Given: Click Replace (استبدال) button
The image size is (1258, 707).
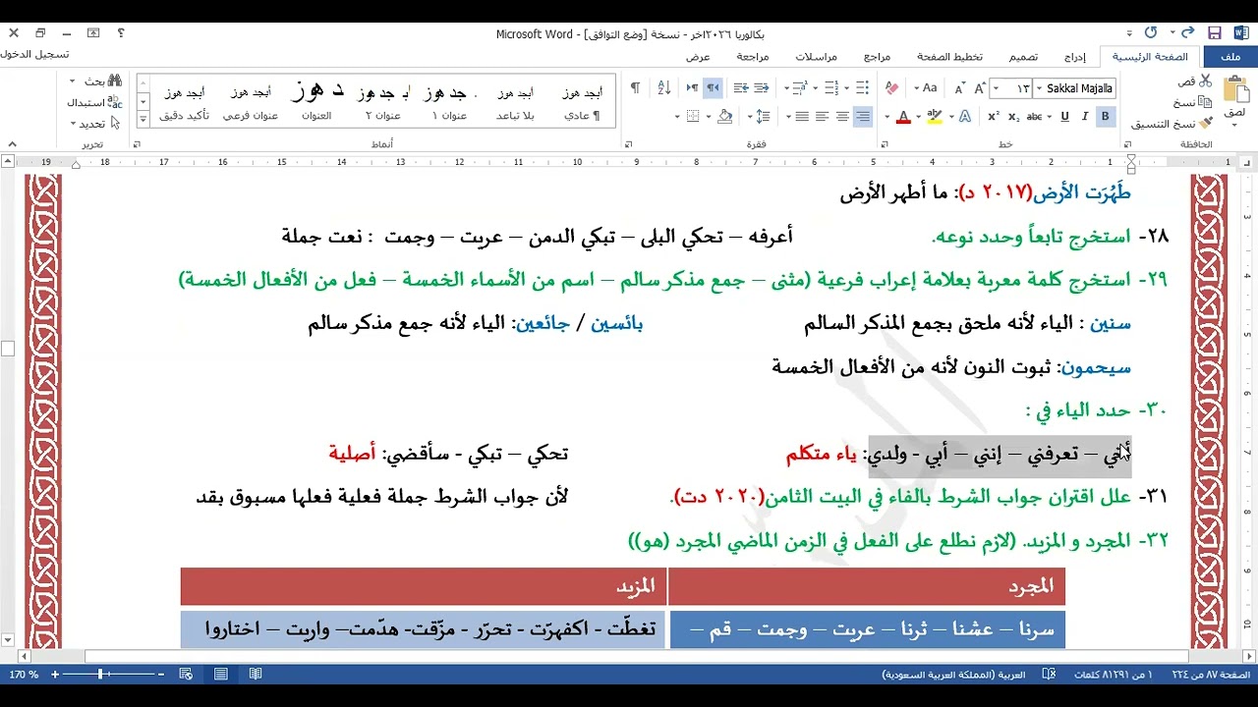Looking at the screenshot, I should click(x=94, y=102).
